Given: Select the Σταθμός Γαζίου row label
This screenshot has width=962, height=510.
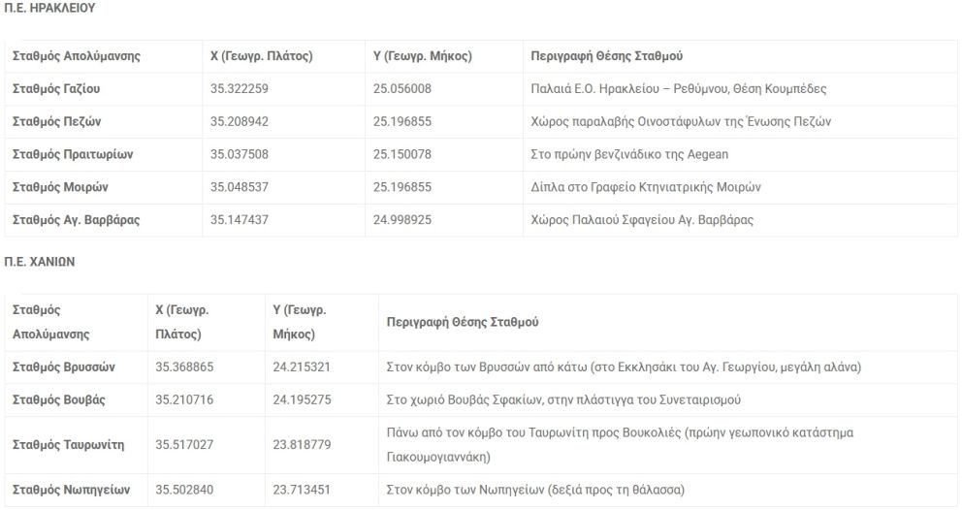Looking at the screenshot, I should [x=55, y=89].
